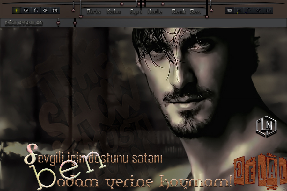This screenshot has height=191, width=287.
Task: Click the picture icon in right toolbar
Action: coord(239,11)
